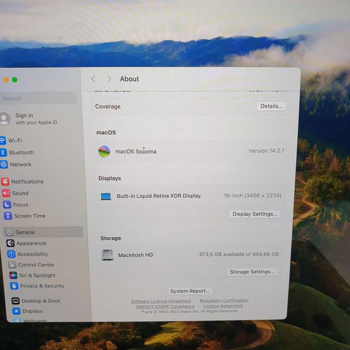Screen dimensions: 350x350
Task: Select Appearance label in sidebar
Action: (x=31, y=243)
